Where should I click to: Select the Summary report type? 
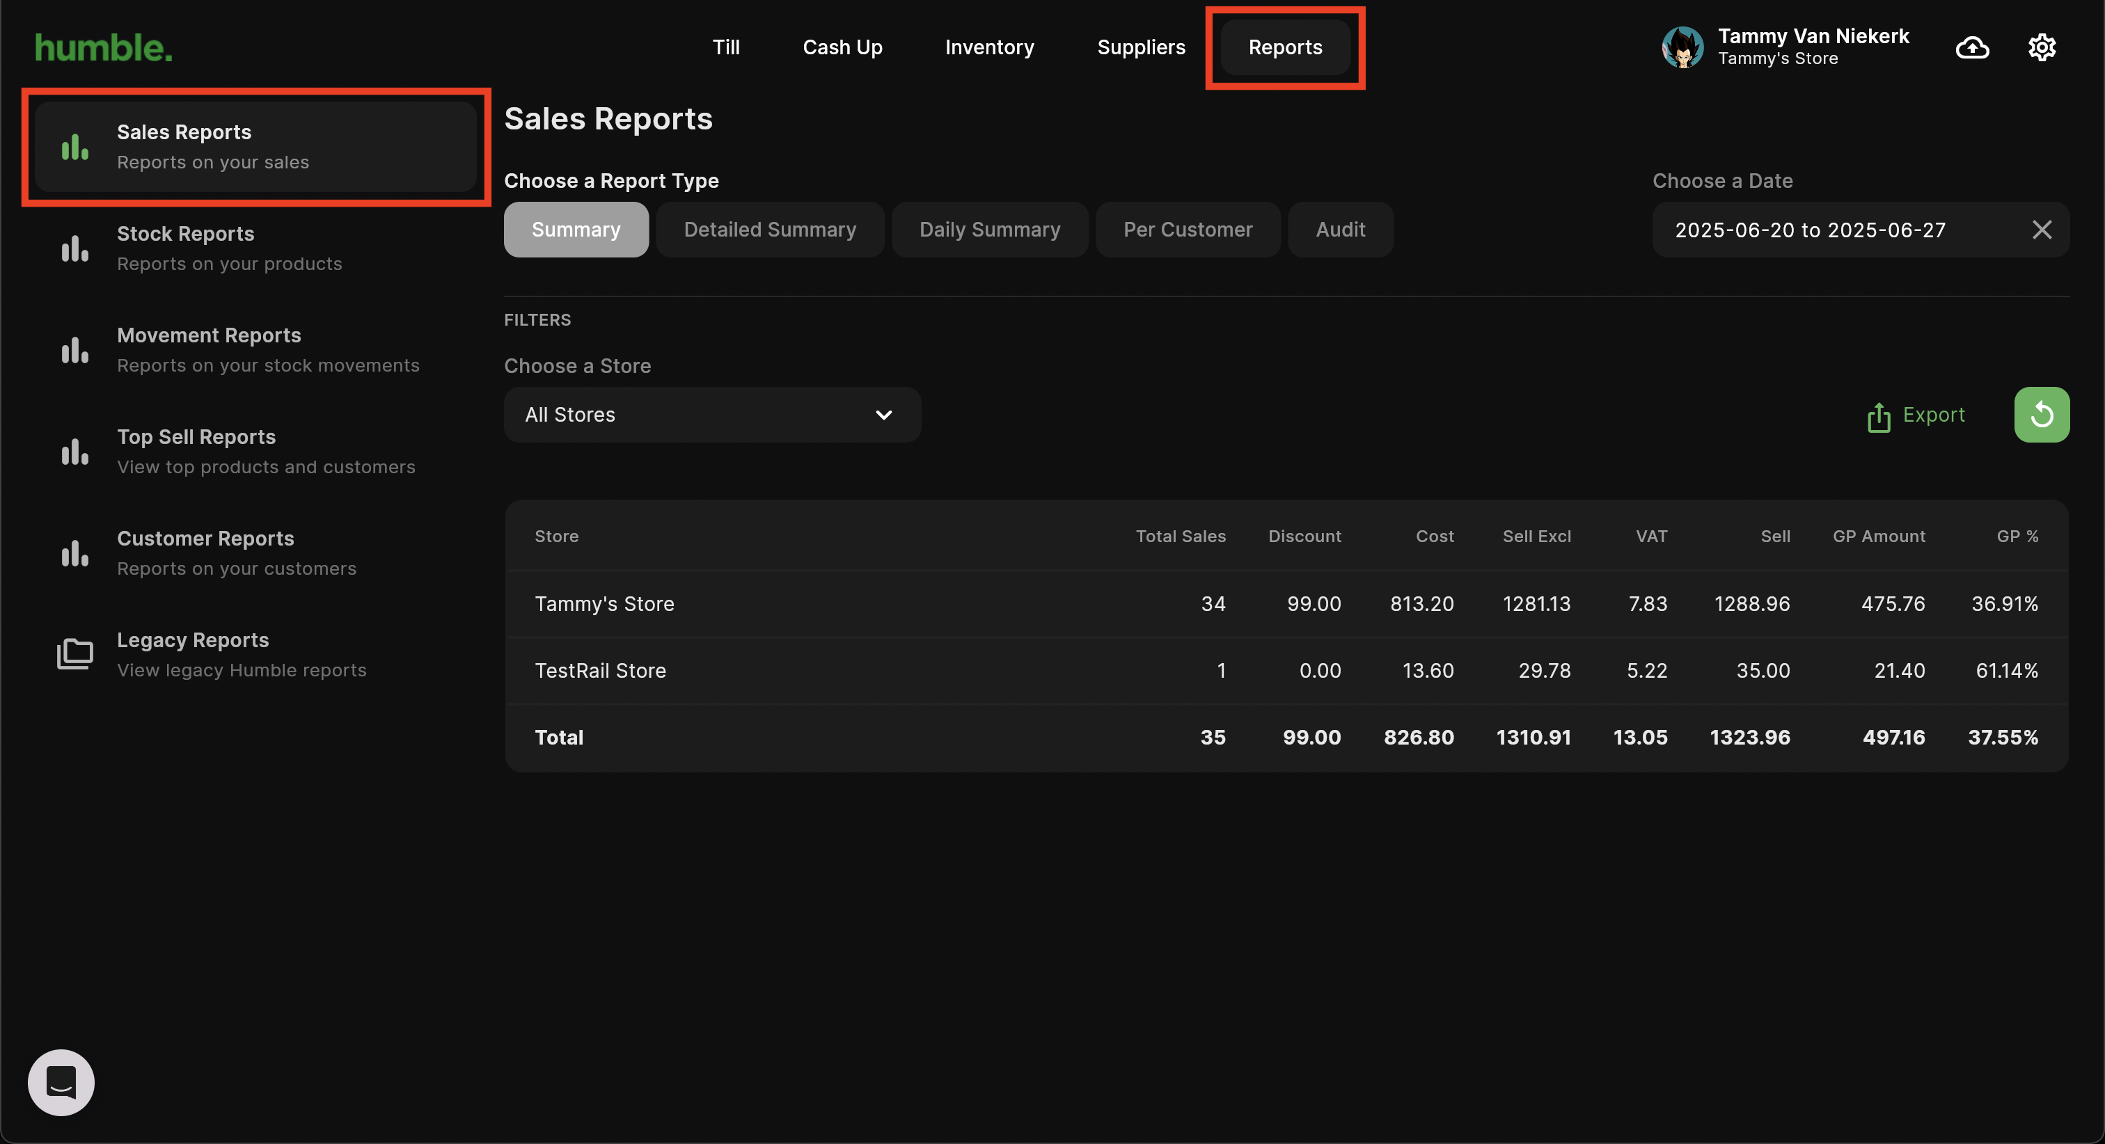click(x=576, y=230)
